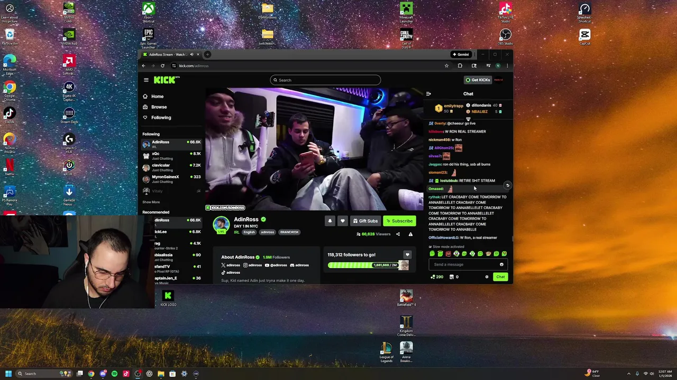677x380 pixels.
Task: Open Discord from taskbar
Action: (x=103, y=374)
